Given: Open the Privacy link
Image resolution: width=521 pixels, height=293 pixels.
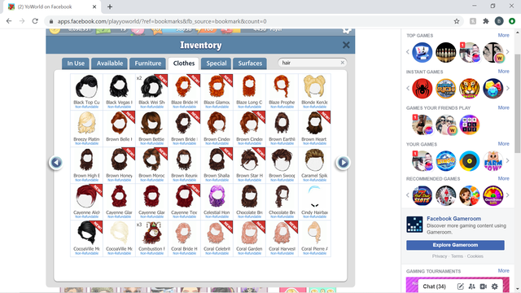Looking at the screenshot, I should [x=440, y=256].
